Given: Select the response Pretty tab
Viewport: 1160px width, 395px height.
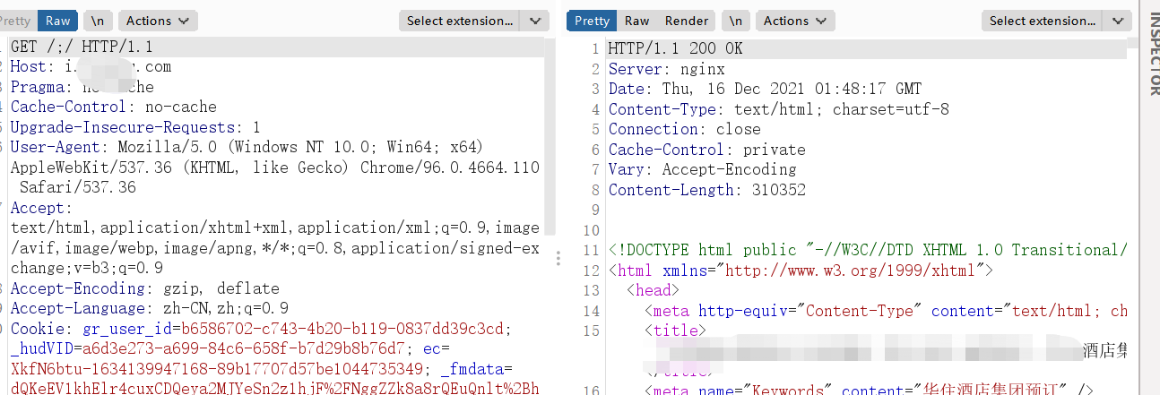Looking at the screenshot, I should point(592,21).
